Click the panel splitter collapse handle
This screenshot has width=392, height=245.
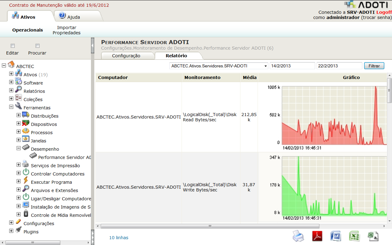click(92, 46)
